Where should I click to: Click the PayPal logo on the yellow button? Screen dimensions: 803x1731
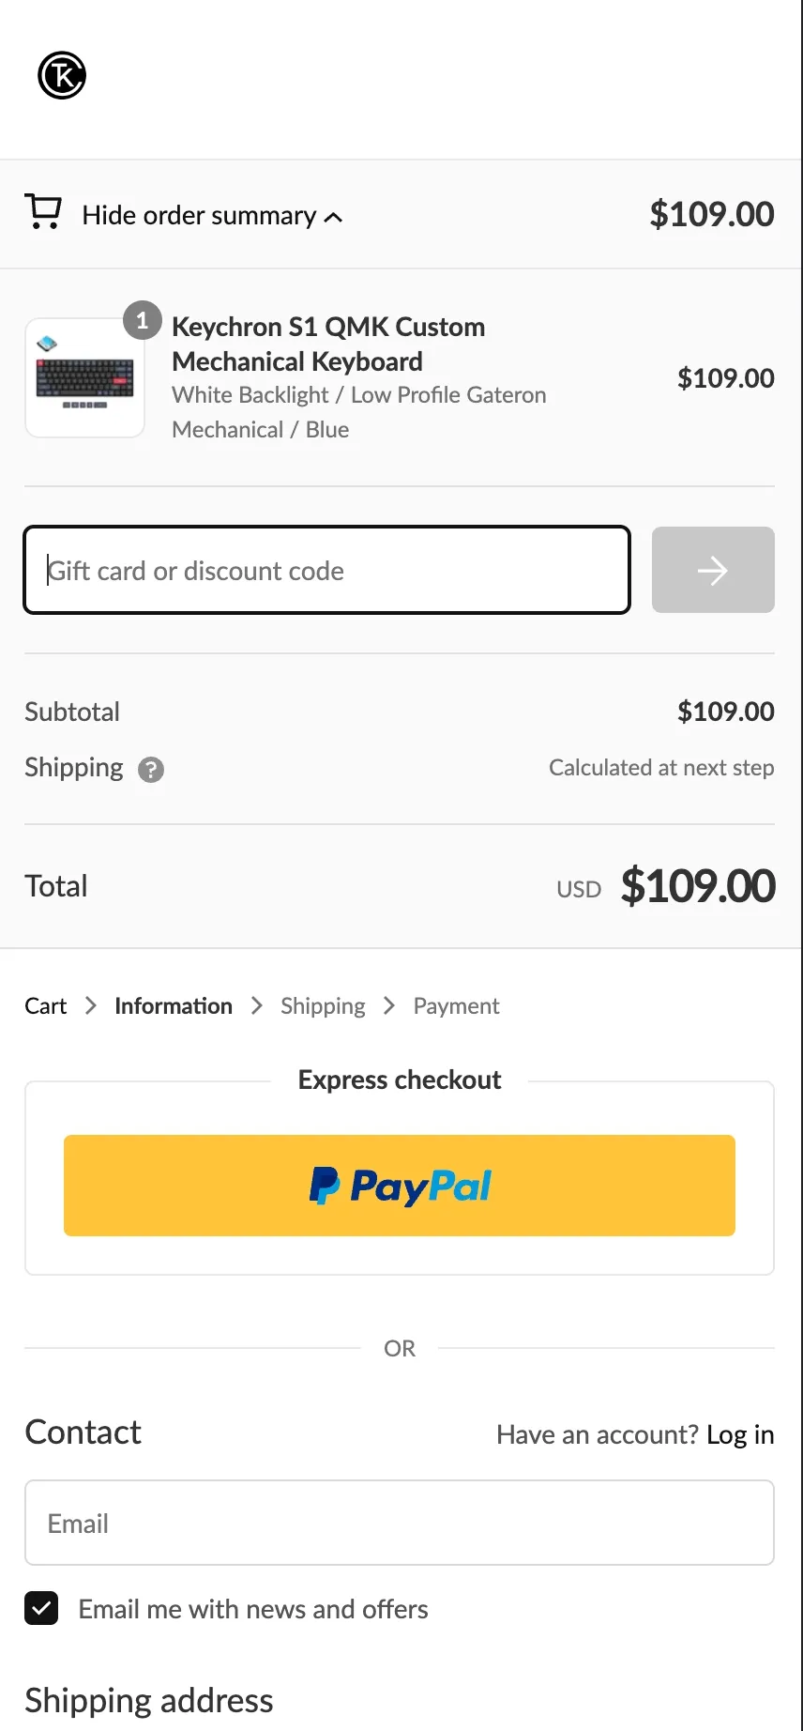point(399,1185)
